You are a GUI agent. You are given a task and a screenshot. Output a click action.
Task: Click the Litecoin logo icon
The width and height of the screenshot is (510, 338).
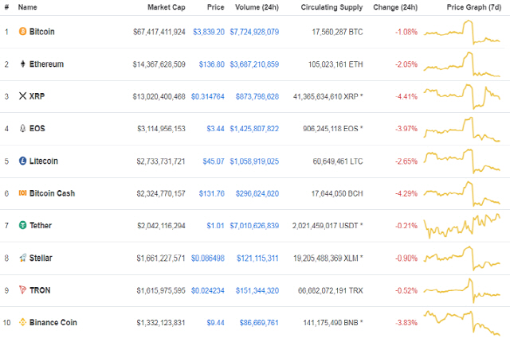pyautogui.click(x=22, y=161)
